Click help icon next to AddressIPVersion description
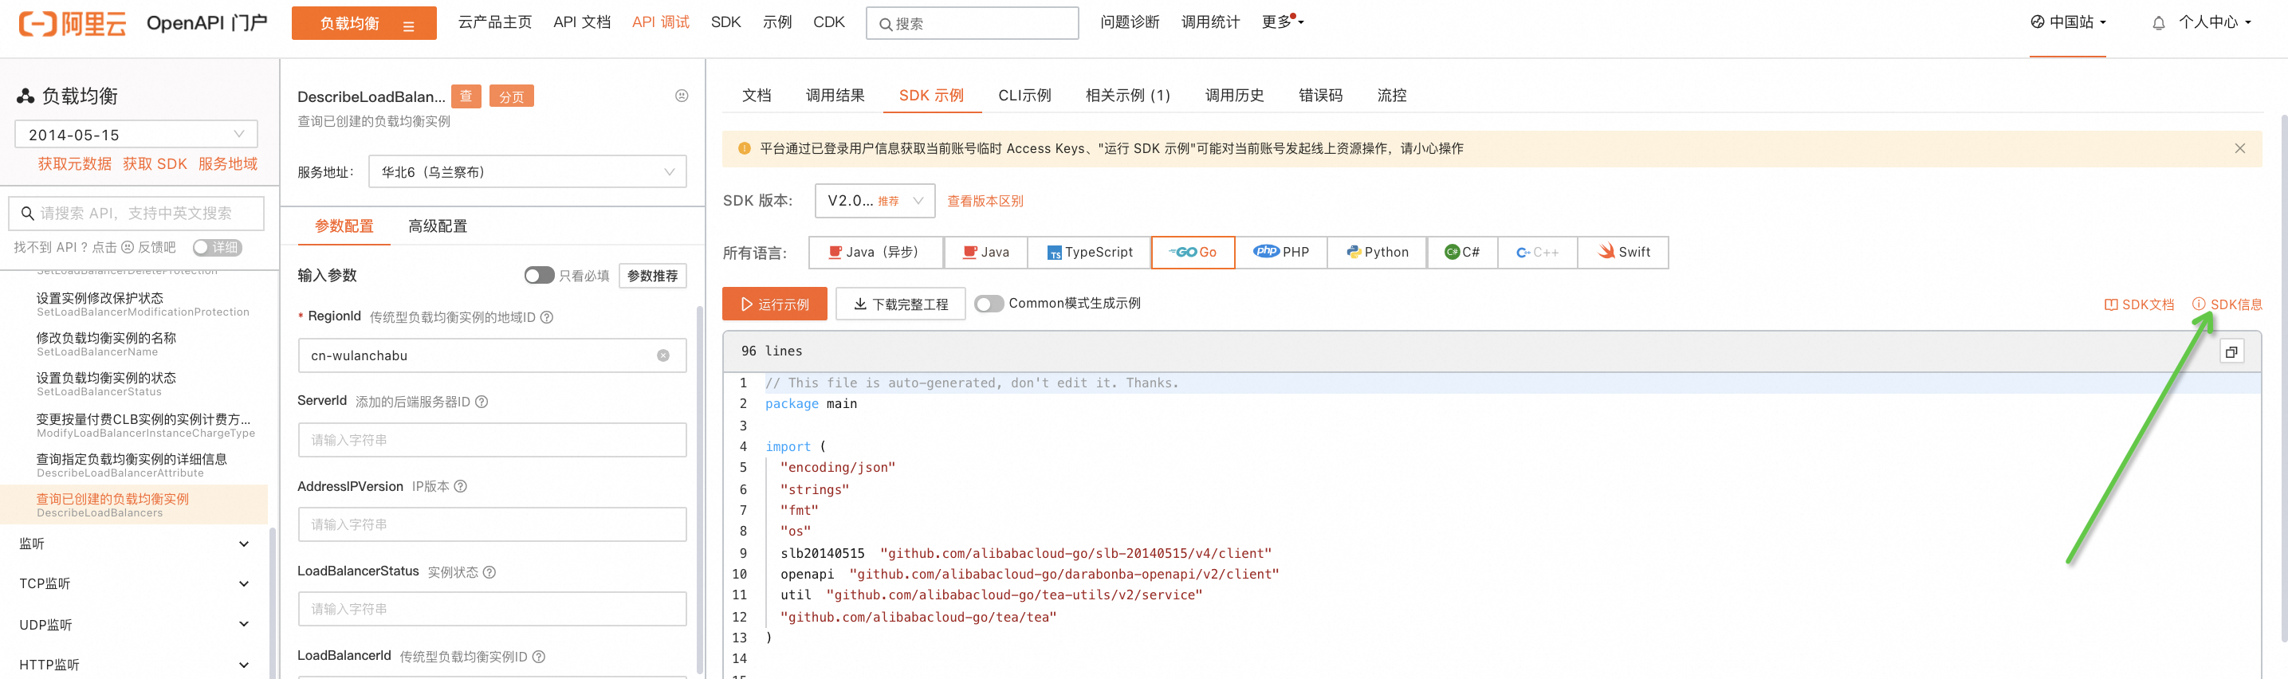The width and height of the screenshot is (2288, 679). pos(460,486)
